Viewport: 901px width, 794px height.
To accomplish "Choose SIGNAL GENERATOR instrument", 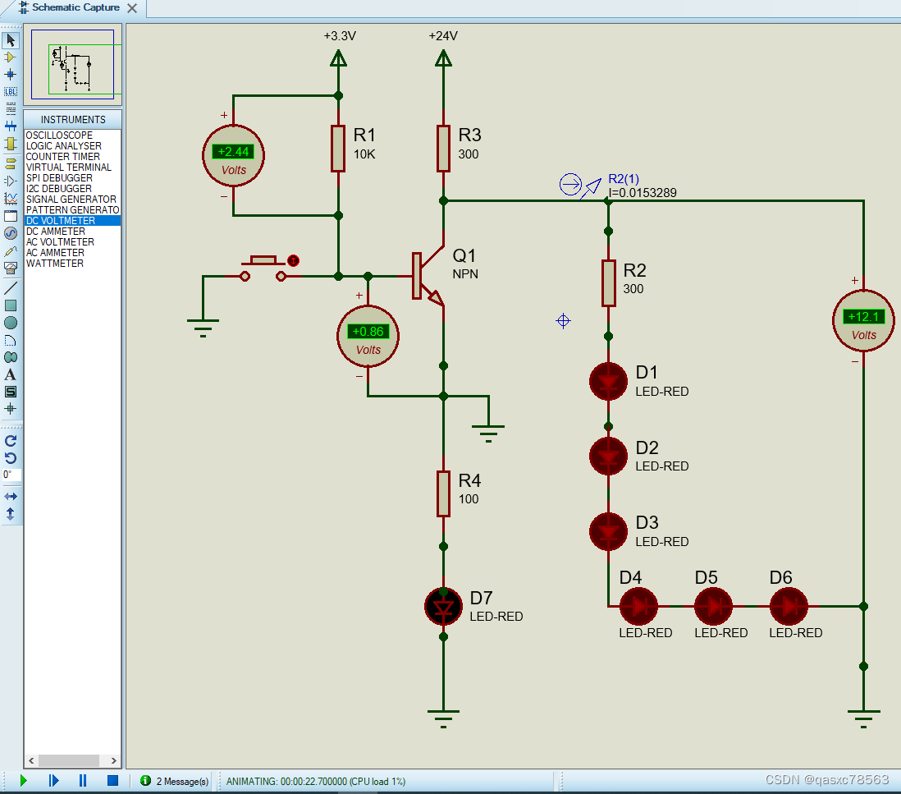I will 72,200.
